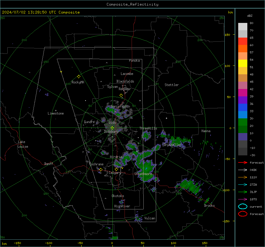Click the 111V legend label

click(x=253, y=177)
